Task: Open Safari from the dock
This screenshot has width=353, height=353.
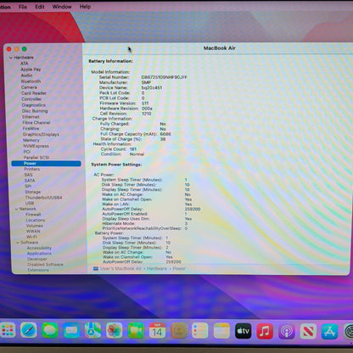Action: coord(29,330)
